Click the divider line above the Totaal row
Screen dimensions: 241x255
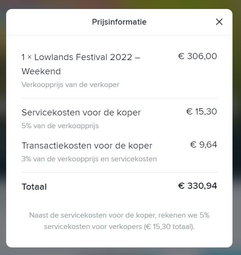coord(120,172)
